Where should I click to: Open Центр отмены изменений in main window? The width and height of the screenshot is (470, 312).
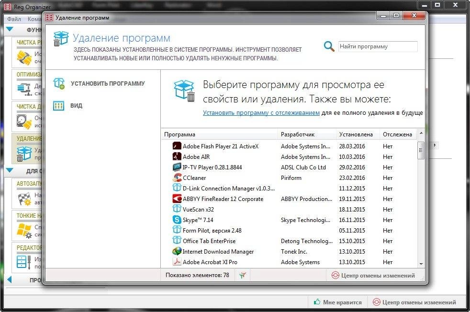pos(414,302)
